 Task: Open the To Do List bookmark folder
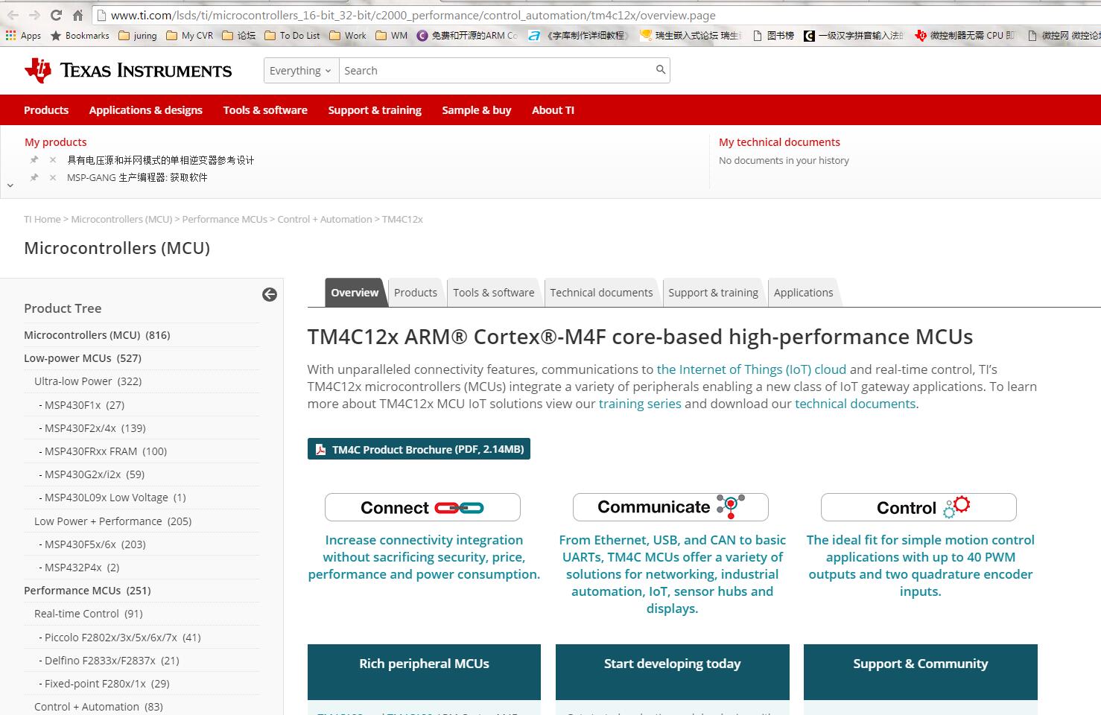pyautogui.click(x=293, y=35)
